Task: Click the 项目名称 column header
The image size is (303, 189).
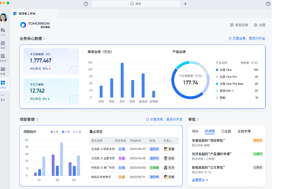Action: pos(97,141)
